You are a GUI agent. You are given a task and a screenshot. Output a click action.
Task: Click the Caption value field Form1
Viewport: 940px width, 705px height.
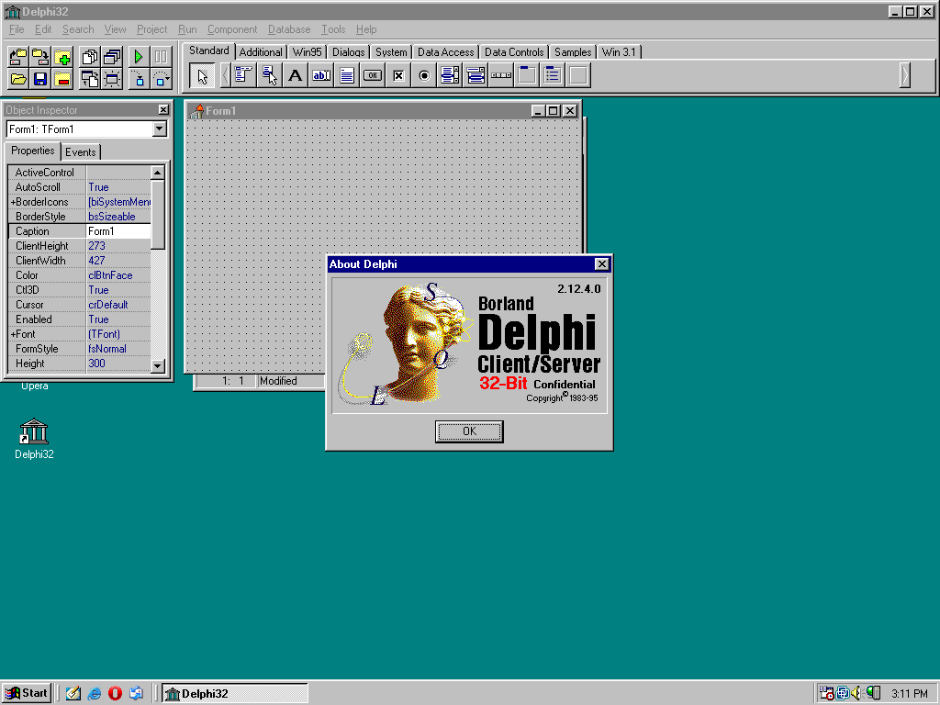[x=118, y=231]
